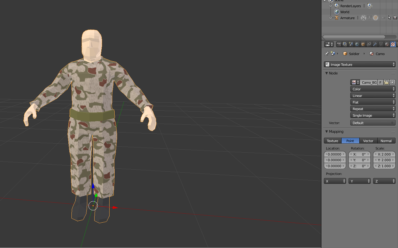Open the Render properties tab camera icon
The image size is (398, 248).
[x=339, y=44]
